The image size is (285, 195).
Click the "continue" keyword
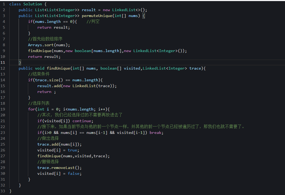coord(82,121)
